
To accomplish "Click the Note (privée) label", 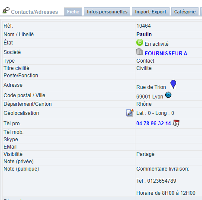I will tap(19, 162).
